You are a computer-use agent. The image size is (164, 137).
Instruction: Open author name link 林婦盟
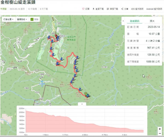[4, 9]
